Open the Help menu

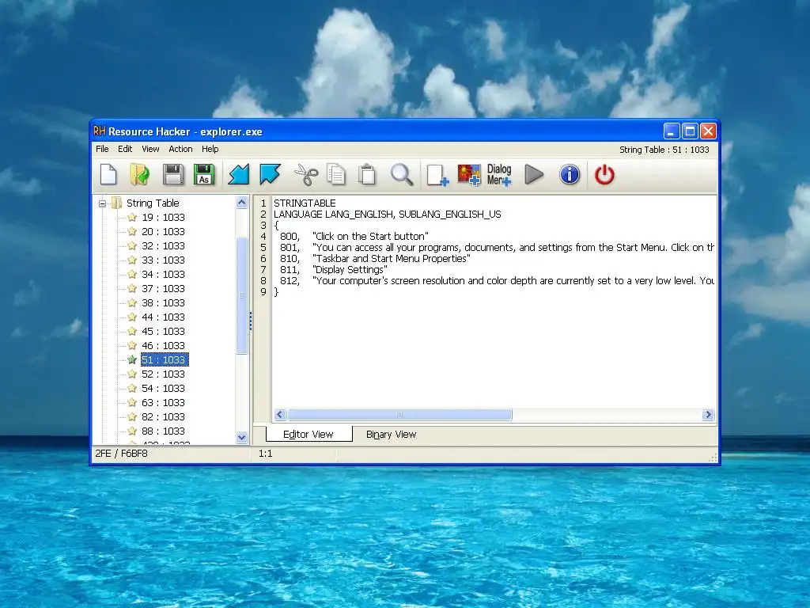click(x=210, y=149)
